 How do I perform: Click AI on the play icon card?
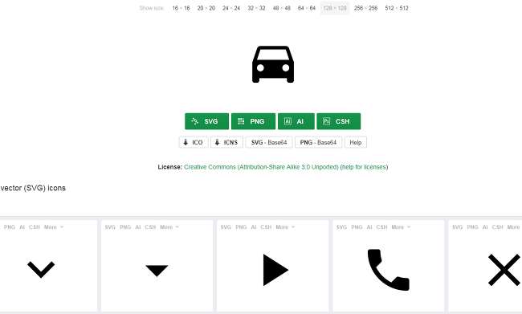254,227
